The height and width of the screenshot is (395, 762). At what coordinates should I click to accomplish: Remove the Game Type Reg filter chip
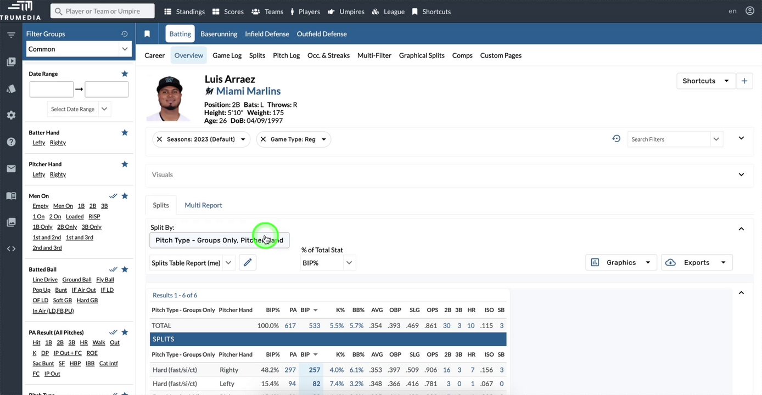[x=263, y=139]
